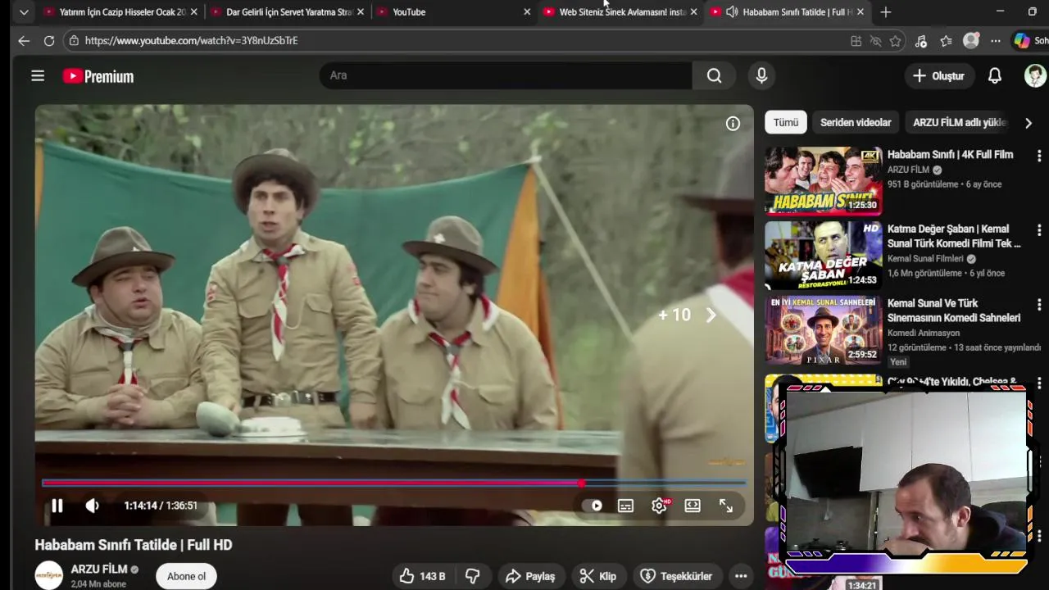Toggle autoplay switch in player

pyautogui.click(x=592, y=506)
